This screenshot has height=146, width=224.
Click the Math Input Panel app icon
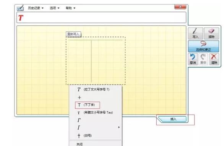coord(20,8)
